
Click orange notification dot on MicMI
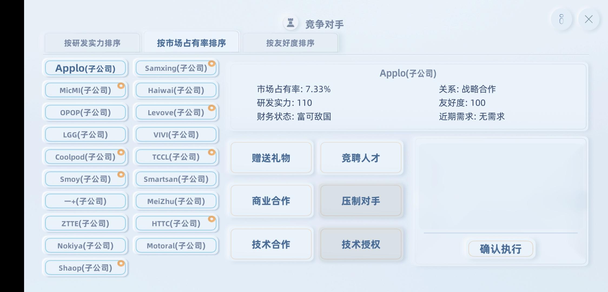121,86
